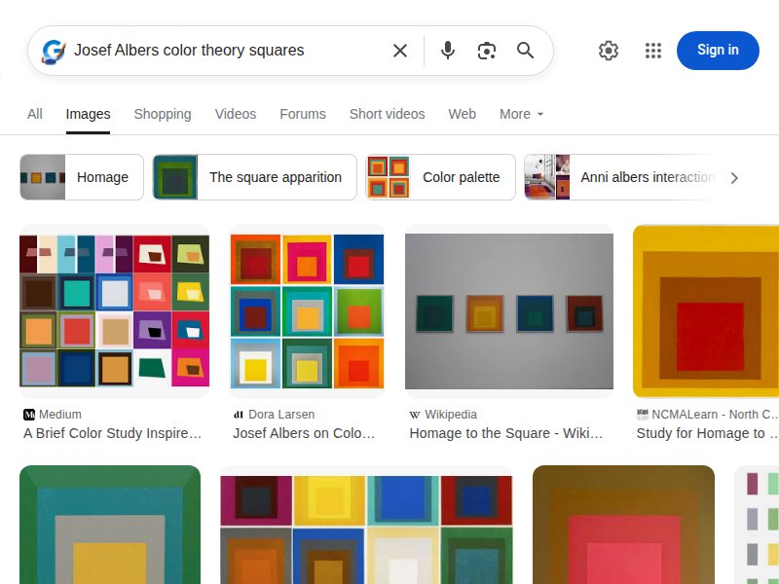The height and width of the screenshot is (584, 779).
Task: Switch to the Shopping tab
Action: (x=163, y=114)
